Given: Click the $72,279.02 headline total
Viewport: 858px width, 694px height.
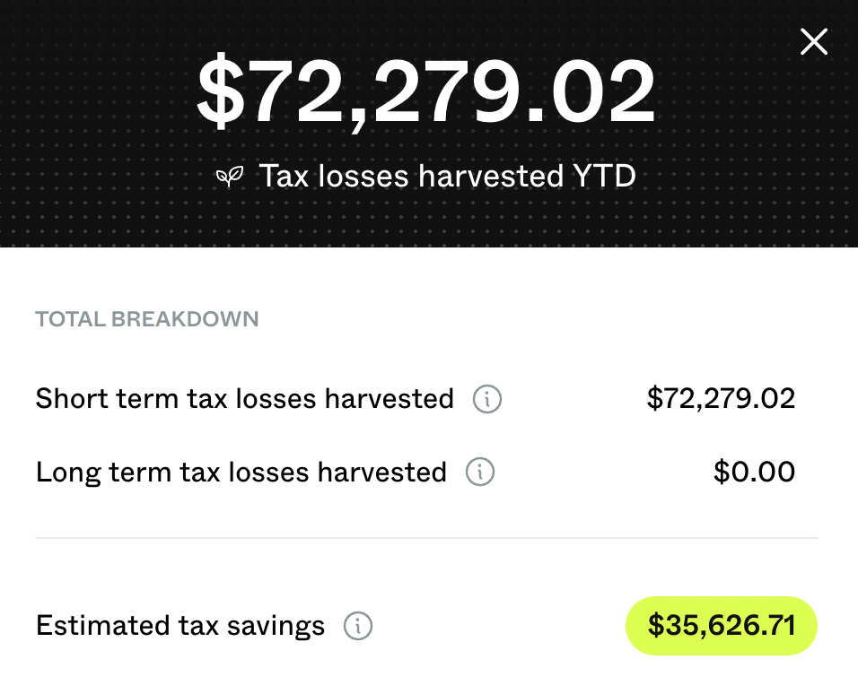Looking at the screenshot, I should click(425, 91).
